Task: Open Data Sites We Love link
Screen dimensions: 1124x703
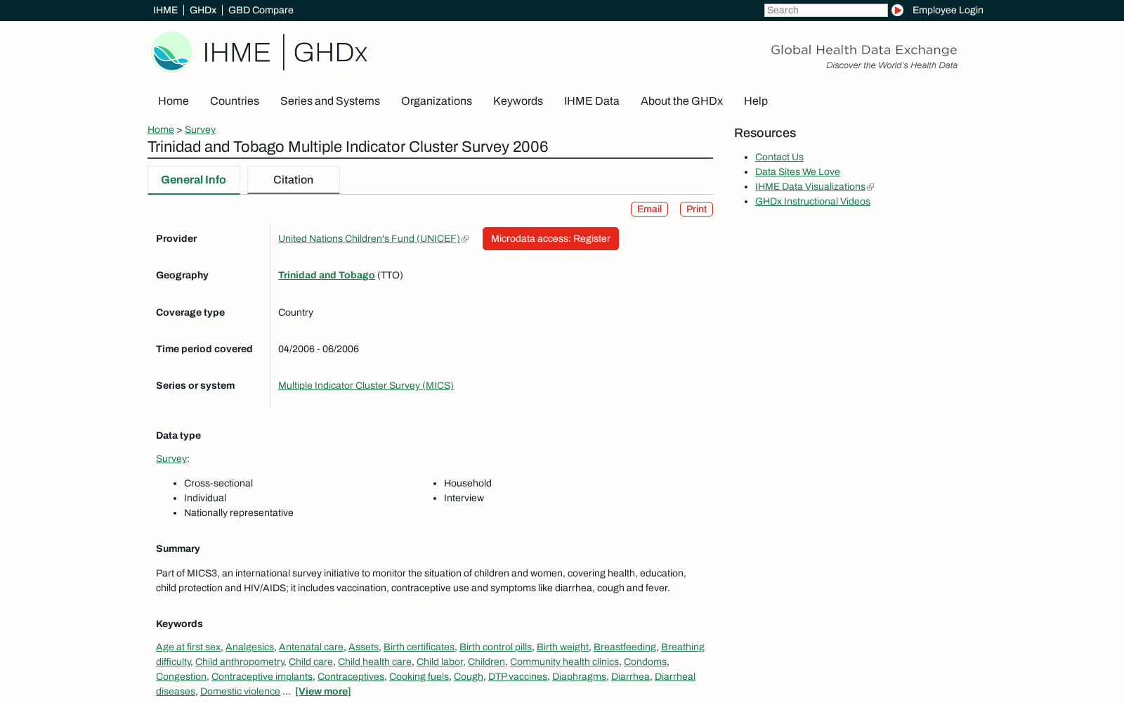Action: point(797,172)
